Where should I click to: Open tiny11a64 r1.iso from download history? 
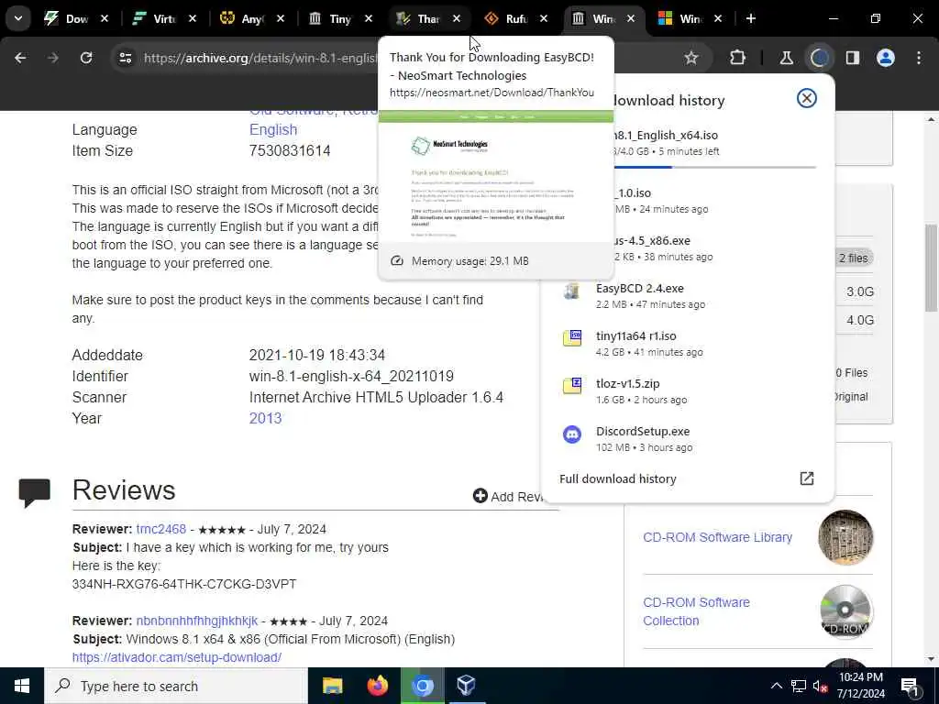pyautogui.click(x=687, y=344)
